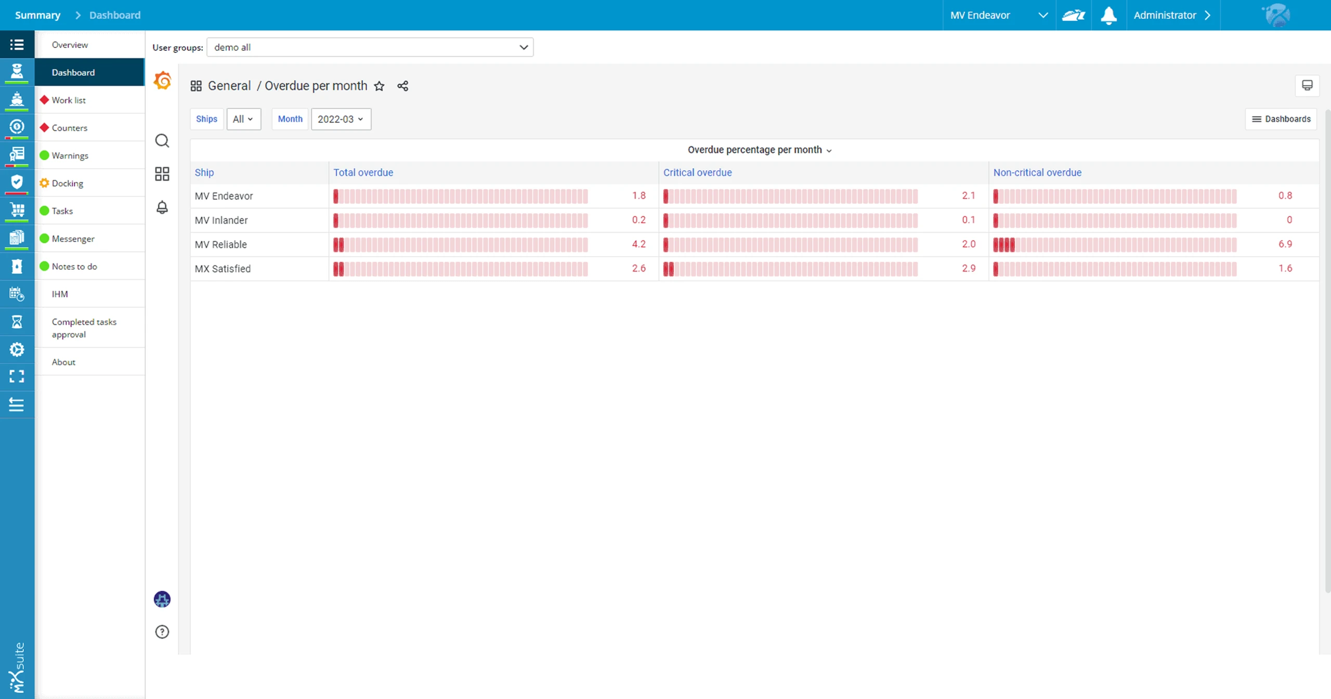Collapse the navigation sidebar with the arrow icon
Viewport: 1331px width, 699px height.
point(17,405)
